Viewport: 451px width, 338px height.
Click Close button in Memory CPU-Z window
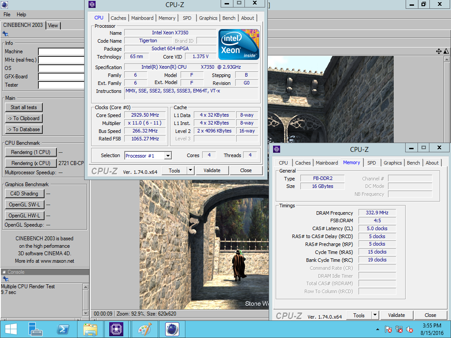[x=430, y=315]
